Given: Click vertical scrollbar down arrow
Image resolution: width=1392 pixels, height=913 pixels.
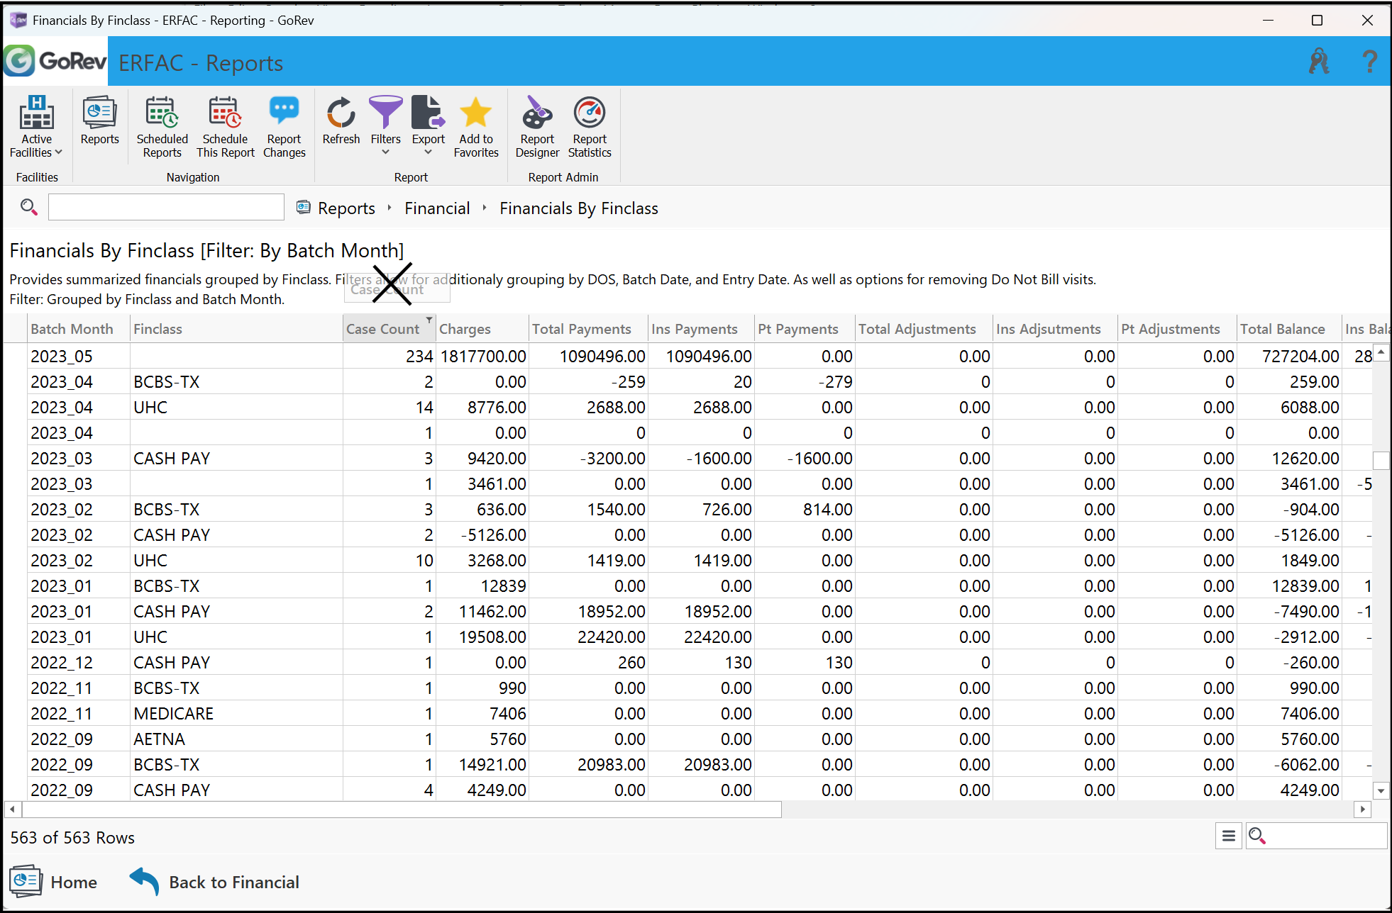Looking at the screenshot, I should [x=1381, y=790].
